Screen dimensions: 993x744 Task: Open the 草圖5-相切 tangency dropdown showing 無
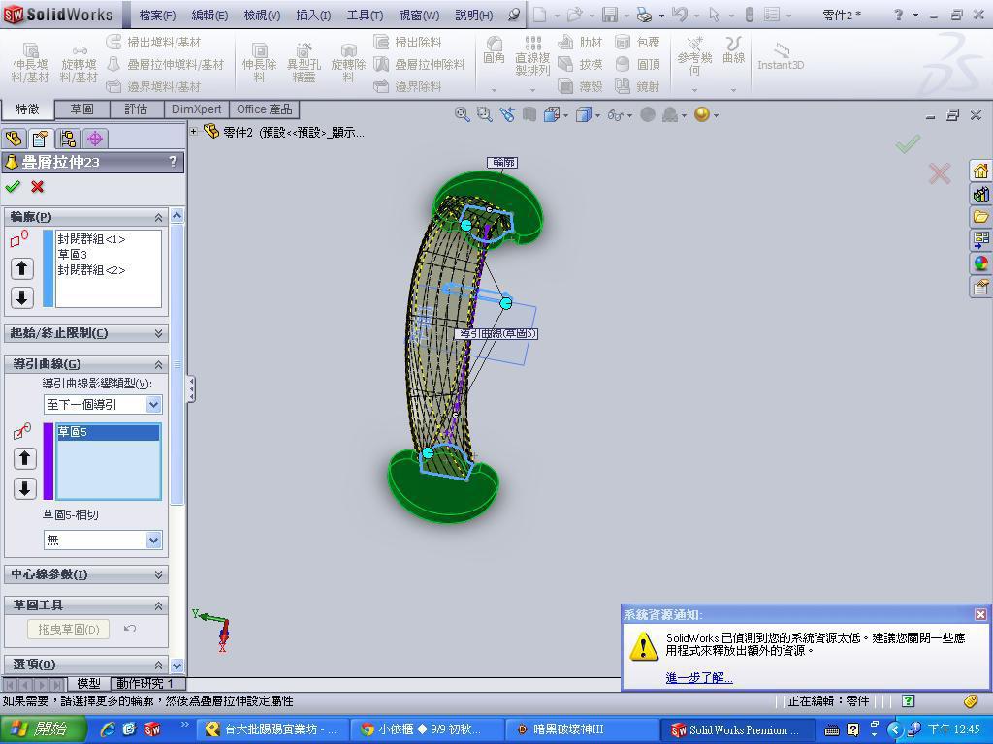coord(102,540)
